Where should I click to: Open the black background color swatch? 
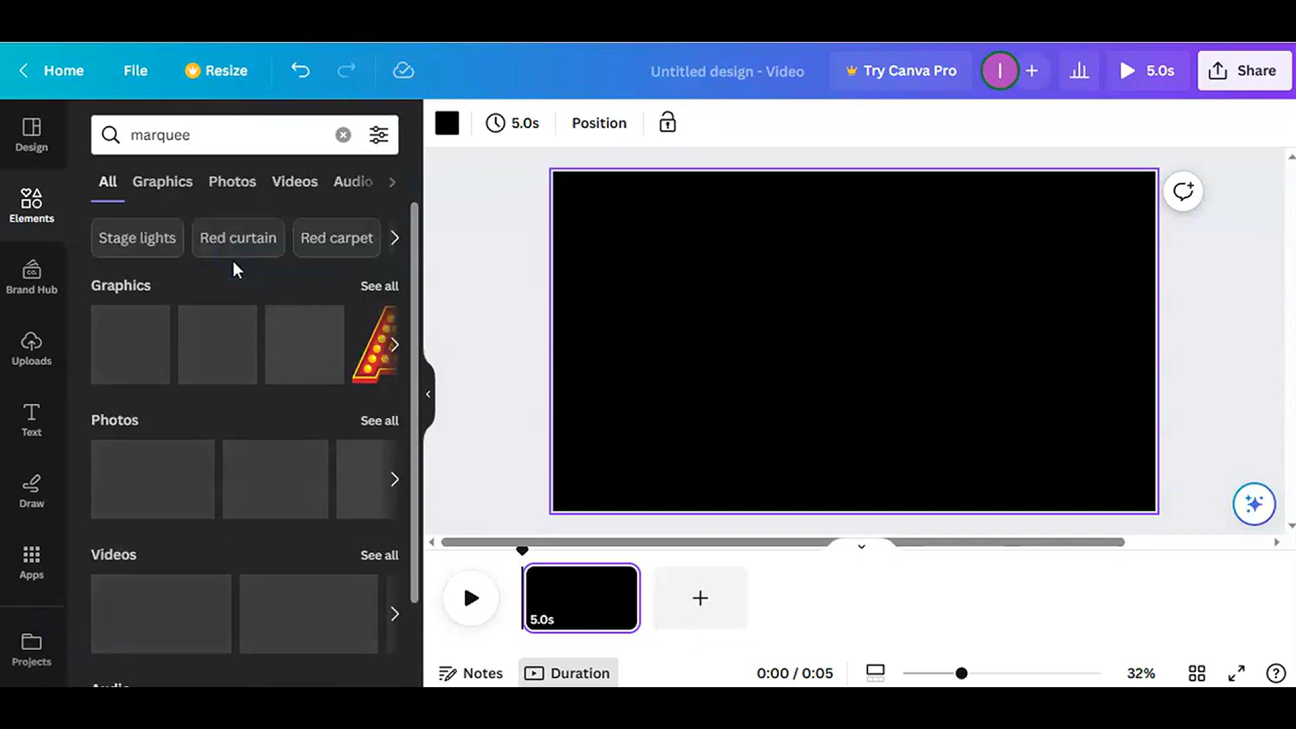click(447, 123)
